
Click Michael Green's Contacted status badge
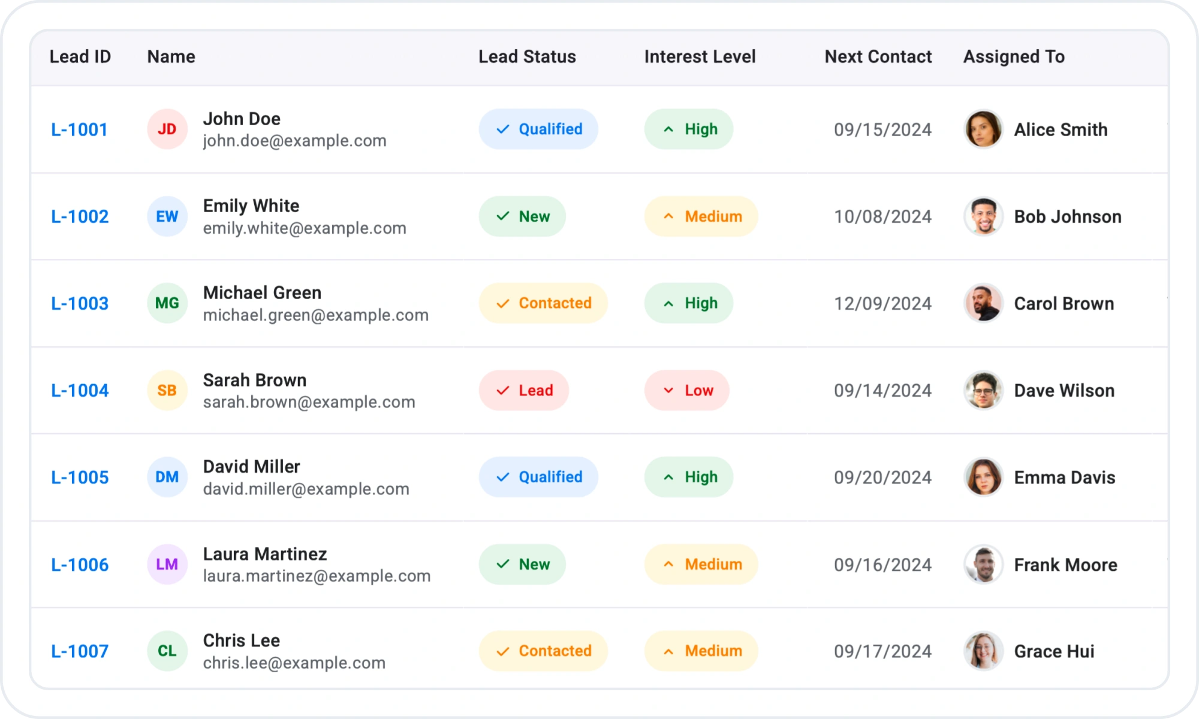coord(543,303)
